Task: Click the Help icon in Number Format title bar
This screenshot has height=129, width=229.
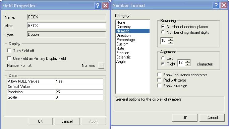Action: 216,5
